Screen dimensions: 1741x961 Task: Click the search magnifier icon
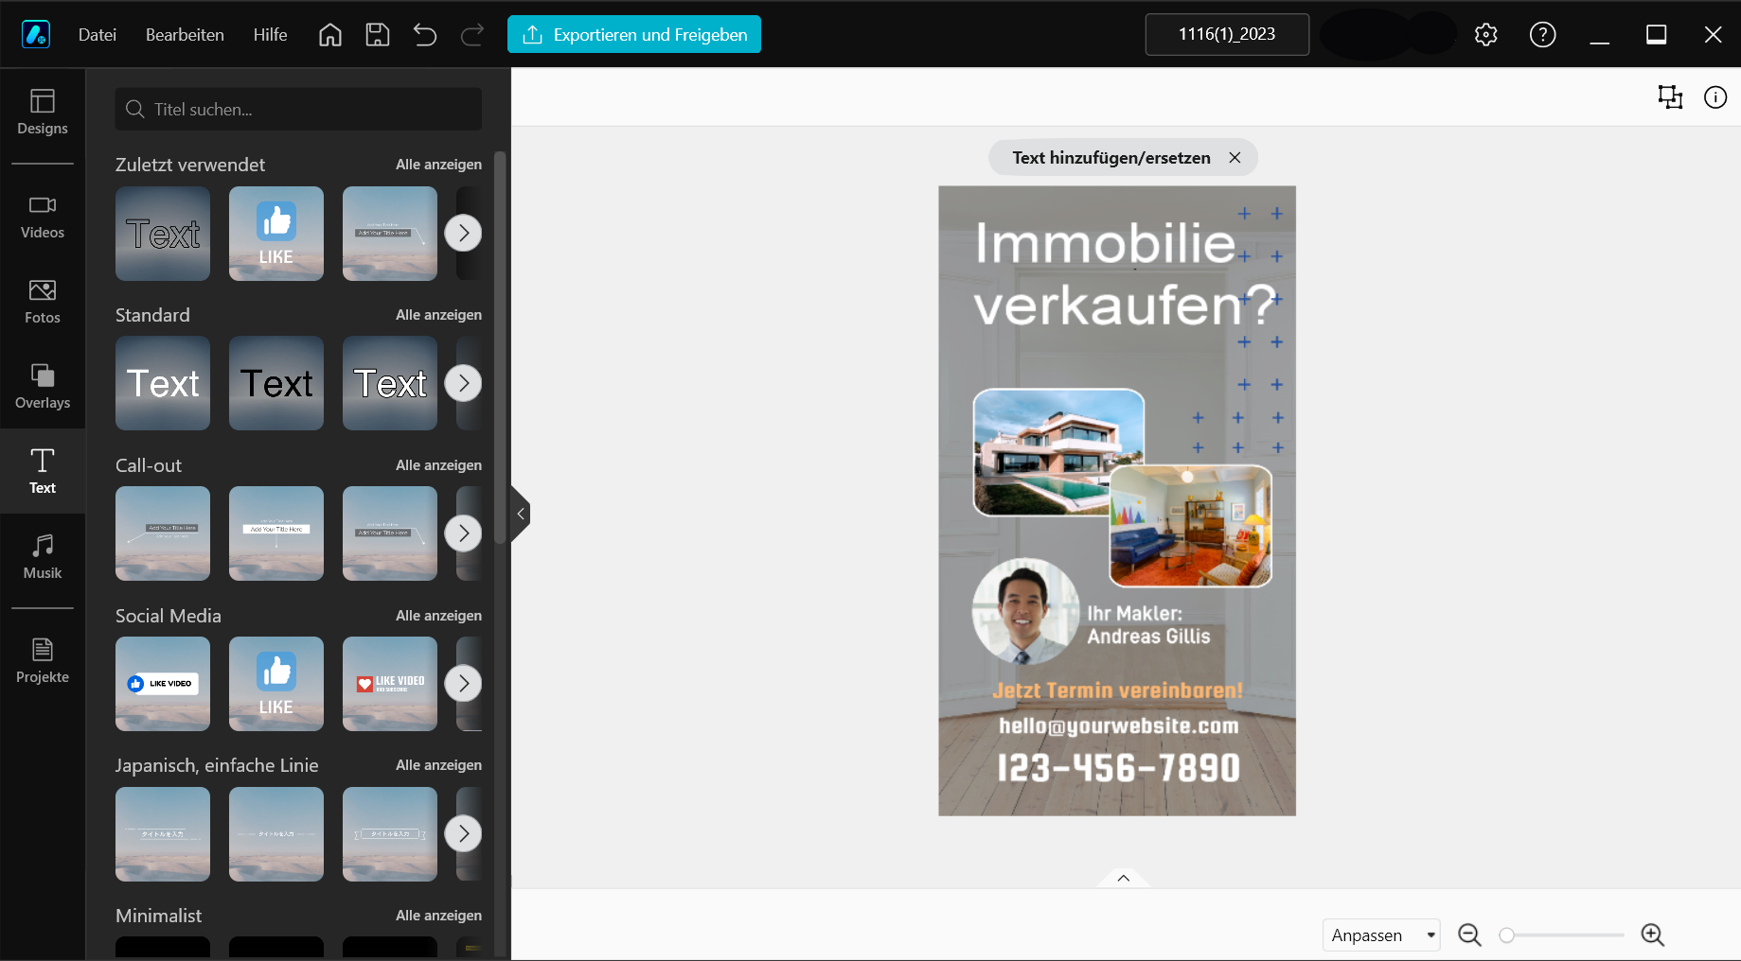click(135, 110)
